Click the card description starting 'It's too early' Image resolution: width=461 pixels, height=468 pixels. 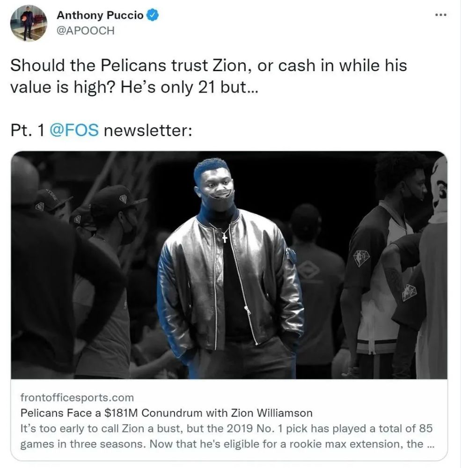coord(227,436)
